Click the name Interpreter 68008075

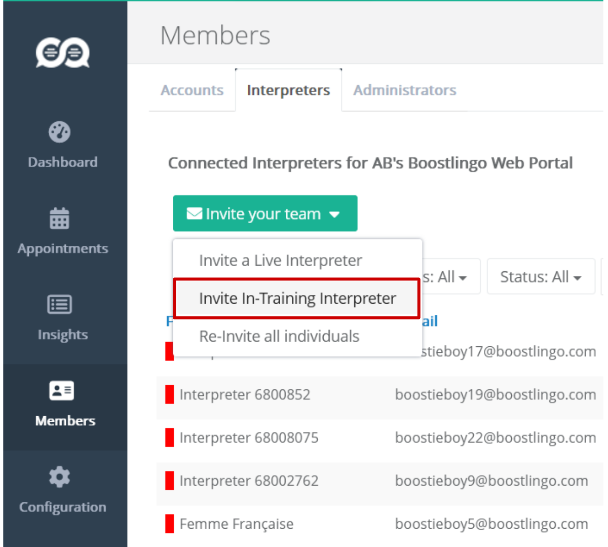(249, 437)
